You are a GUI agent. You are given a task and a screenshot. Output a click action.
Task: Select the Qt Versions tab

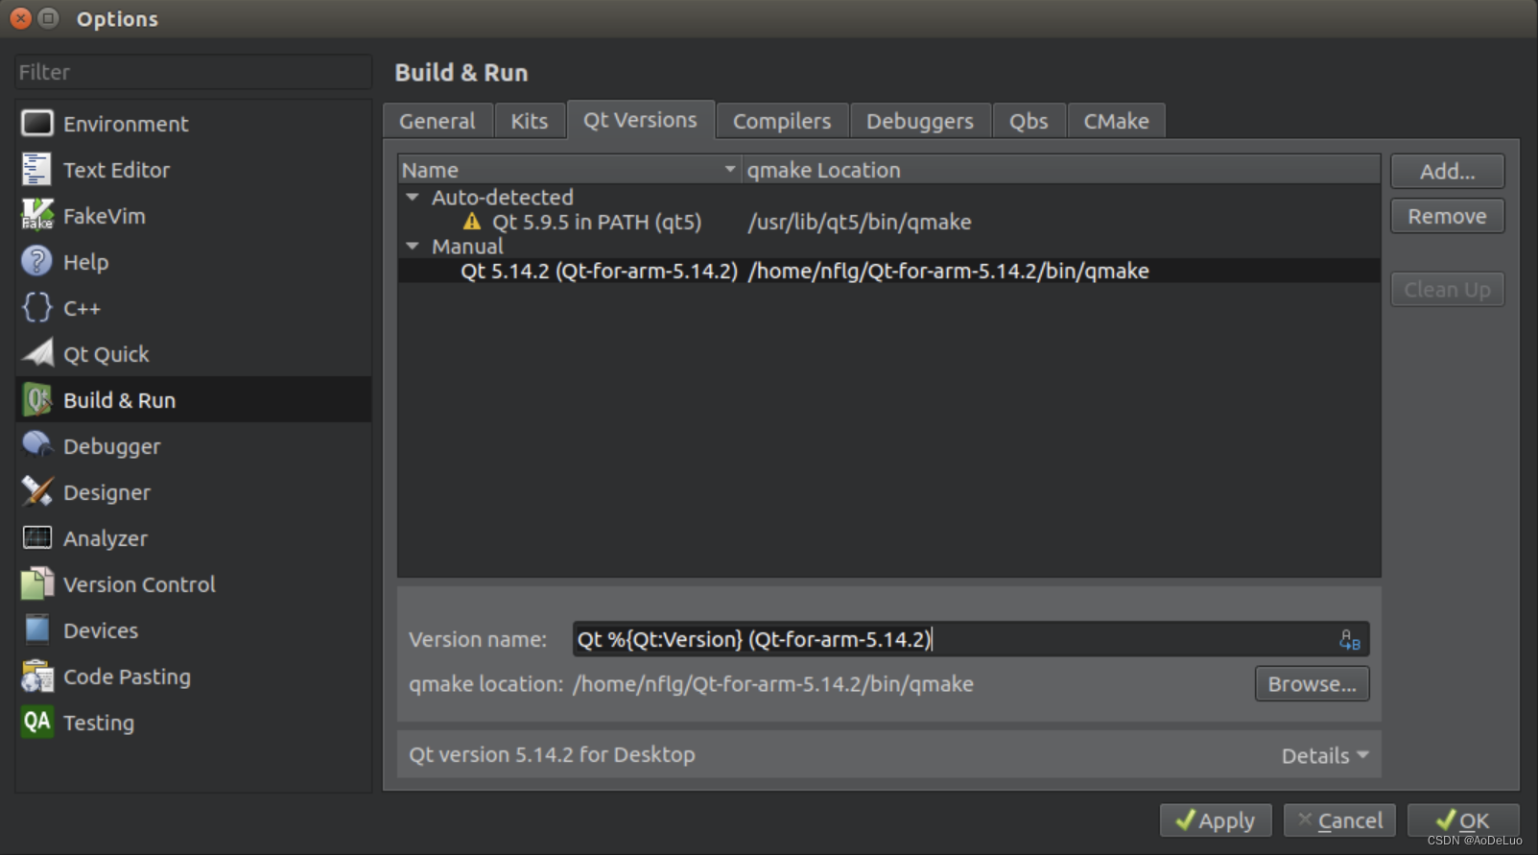click(641, 120)
